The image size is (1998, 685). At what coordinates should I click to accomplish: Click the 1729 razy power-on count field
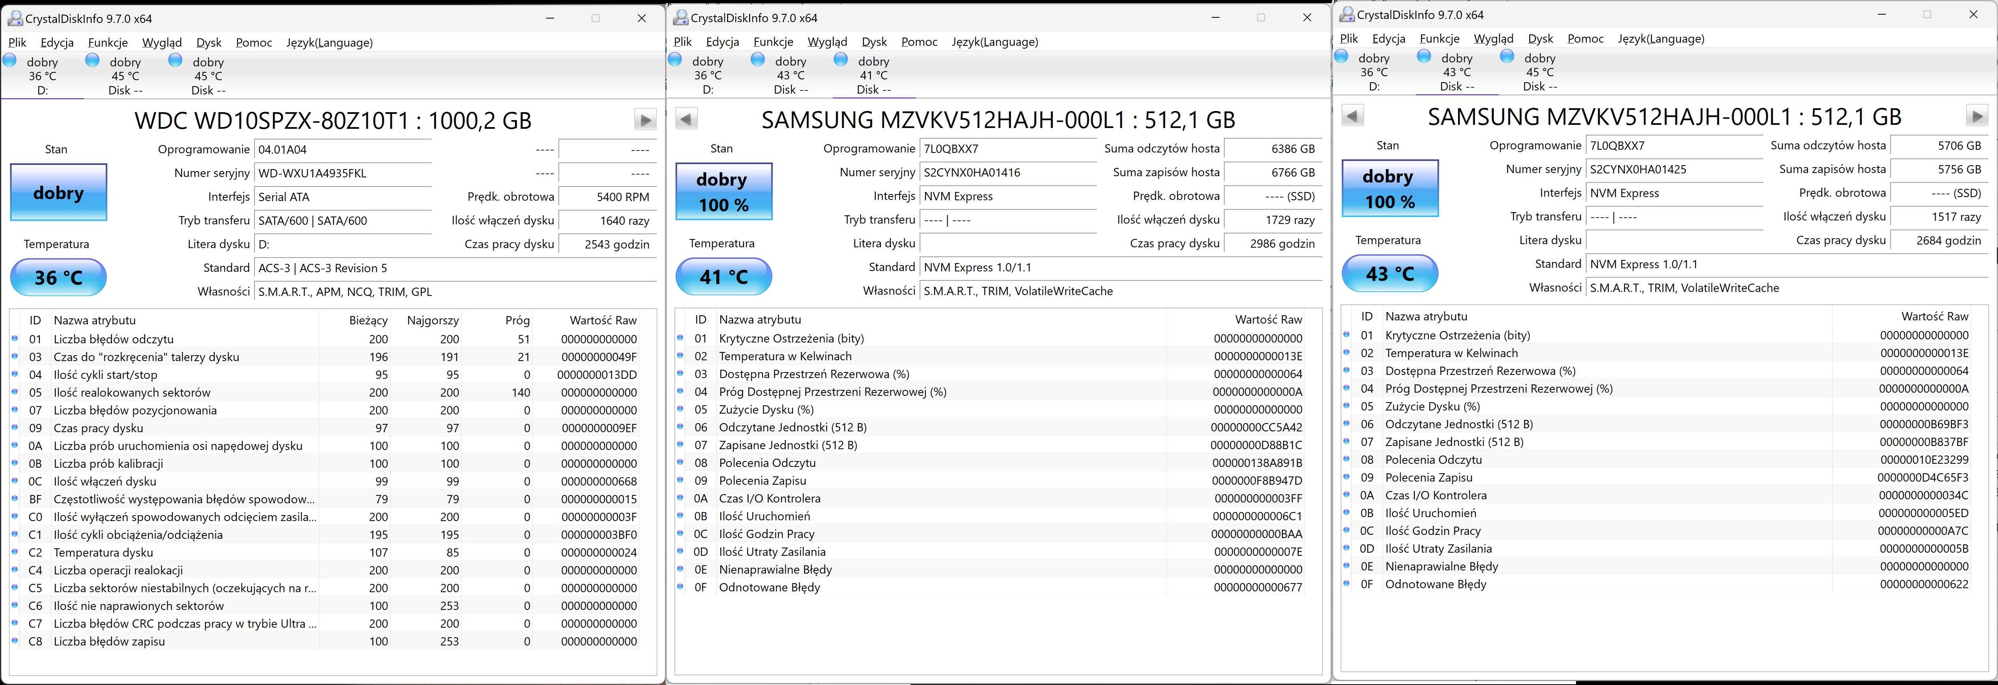click(x=1273, y=220)
